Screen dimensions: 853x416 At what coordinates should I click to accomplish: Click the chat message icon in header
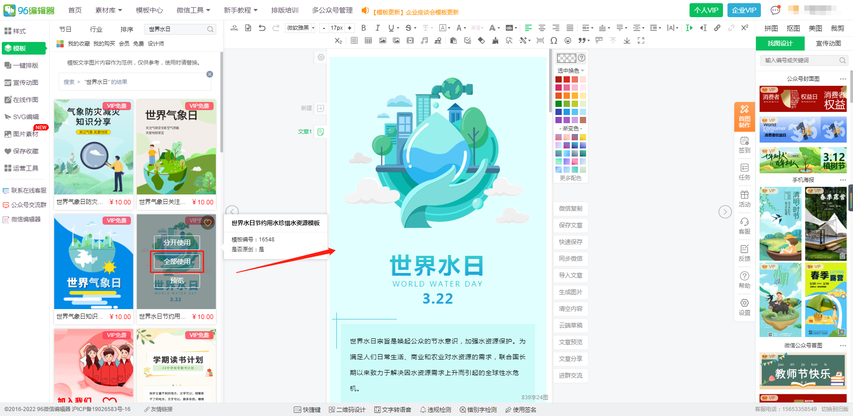click(x=775, y=10)
